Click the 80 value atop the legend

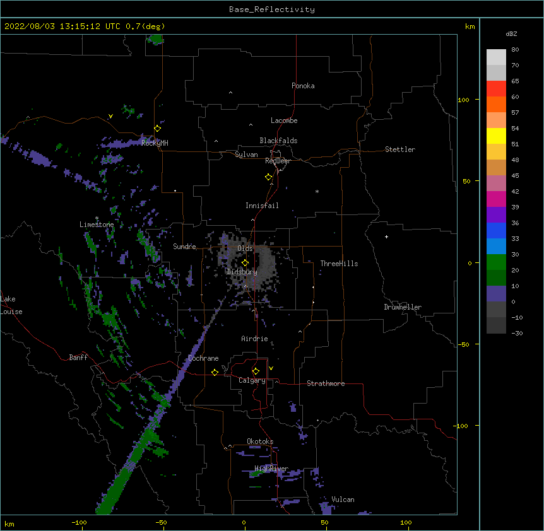click(515, 50)
